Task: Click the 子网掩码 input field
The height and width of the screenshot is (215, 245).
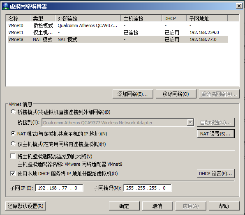Action: [x=148, y=188]
